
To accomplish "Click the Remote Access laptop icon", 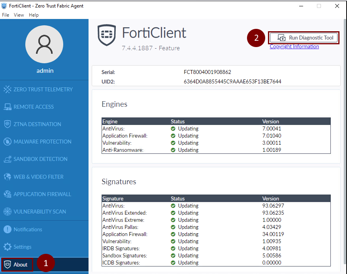I will tap(7, 107).
